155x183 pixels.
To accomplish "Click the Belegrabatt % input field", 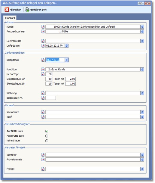I will point(51,98).
